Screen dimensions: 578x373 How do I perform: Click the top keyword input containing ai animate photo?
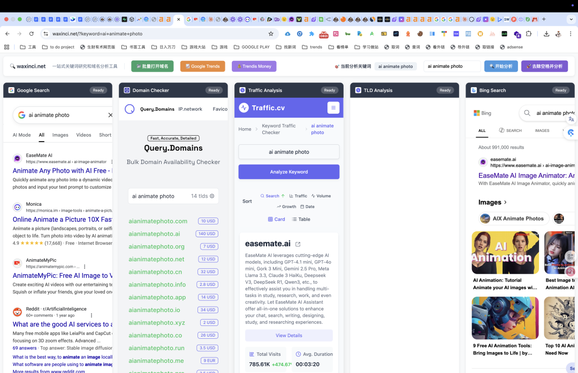click(x=452, y=66)
